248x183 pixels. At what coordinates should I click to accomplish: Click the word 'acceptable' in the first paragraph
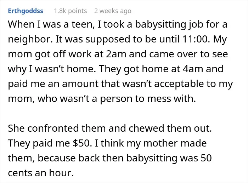pyautogui.click(x=179, y=84)
